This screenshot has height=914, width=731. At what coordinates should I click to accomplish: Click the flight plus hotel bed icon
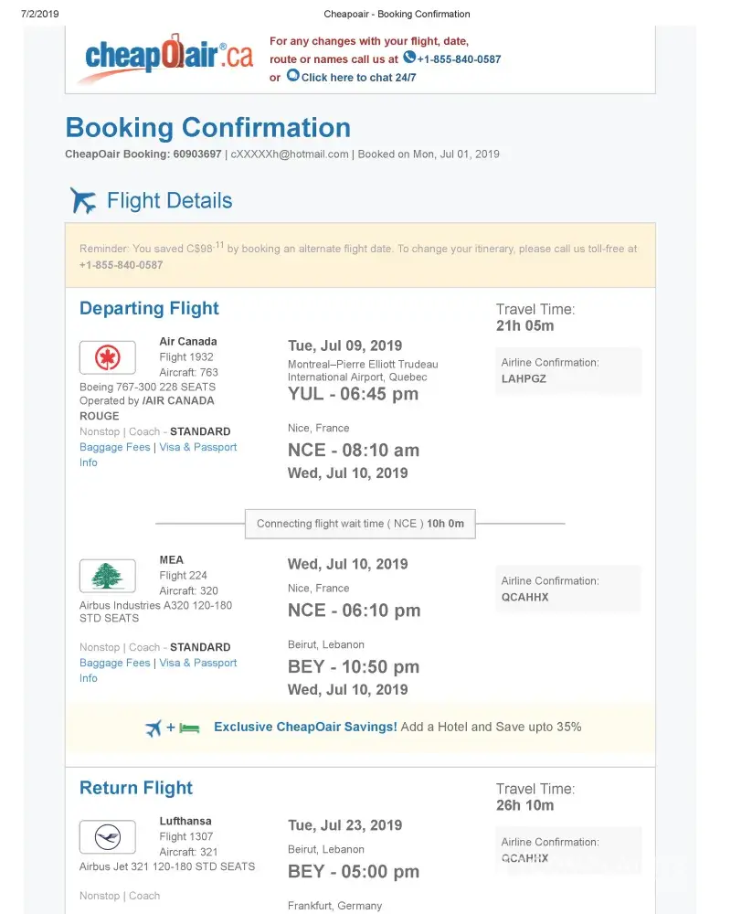tap(173, 728)
